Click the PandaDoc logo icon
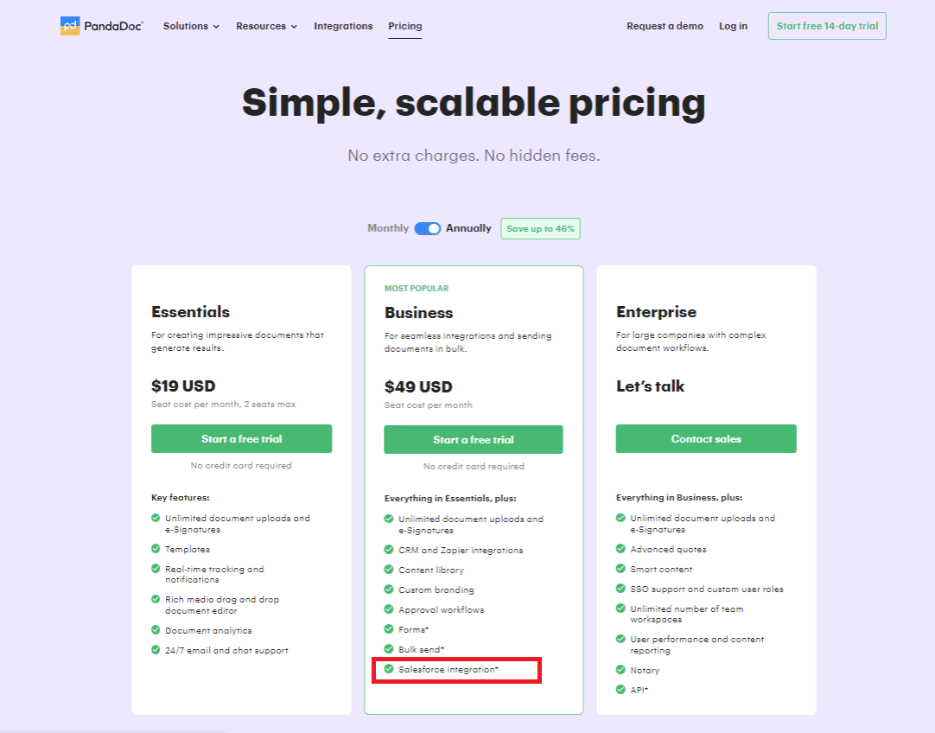 click(70, 26)
